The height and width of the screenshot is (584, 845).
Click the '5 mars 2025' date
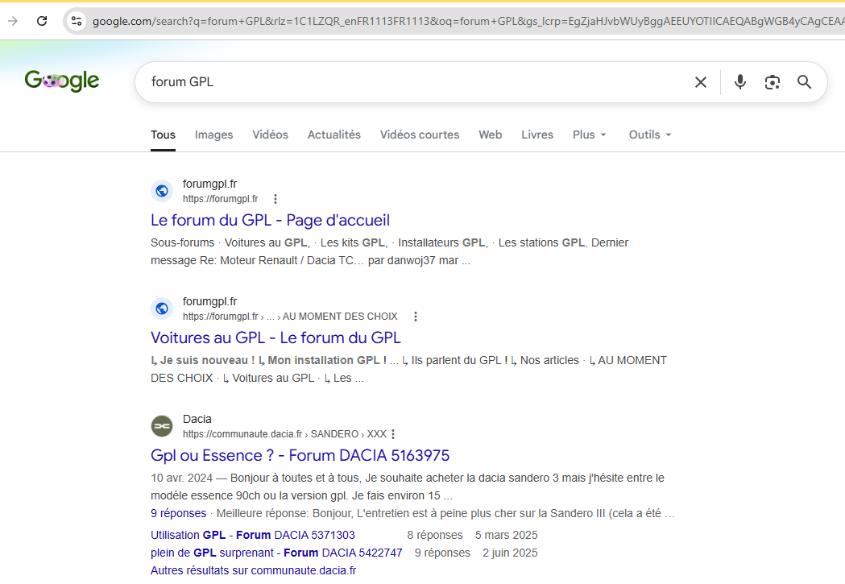click(507, 535)
